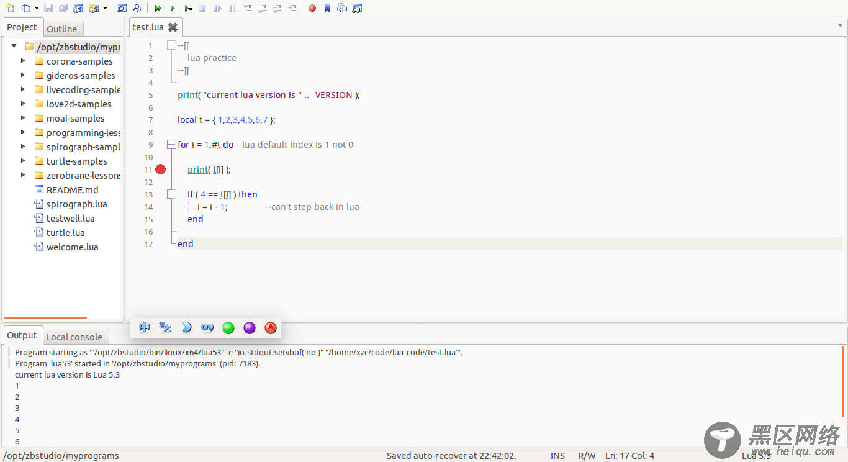Select README.md in project tree
848x462 pixels.
[72, 190]
